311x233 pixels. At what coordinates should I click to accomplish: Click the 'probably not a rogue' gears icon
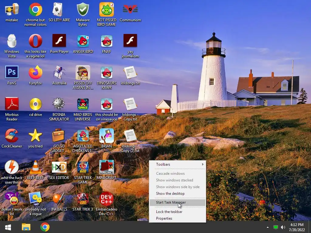(35, 198)
